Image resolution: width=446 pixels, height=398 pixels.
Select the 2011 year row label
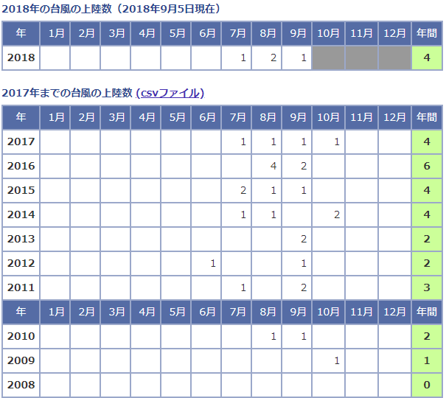[21, 287]
